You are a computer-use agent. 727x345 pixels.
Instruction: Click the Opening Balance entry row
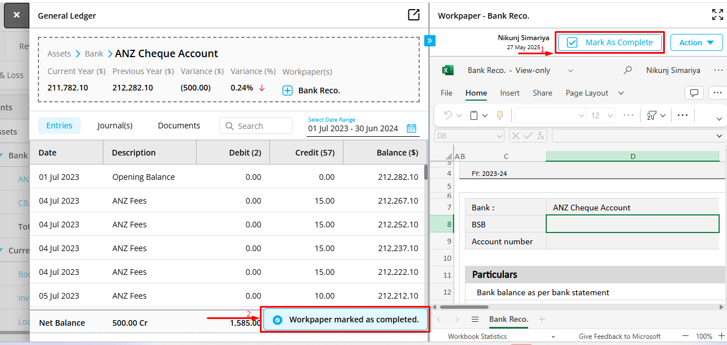pyautogui.click(x=227, y=177)
